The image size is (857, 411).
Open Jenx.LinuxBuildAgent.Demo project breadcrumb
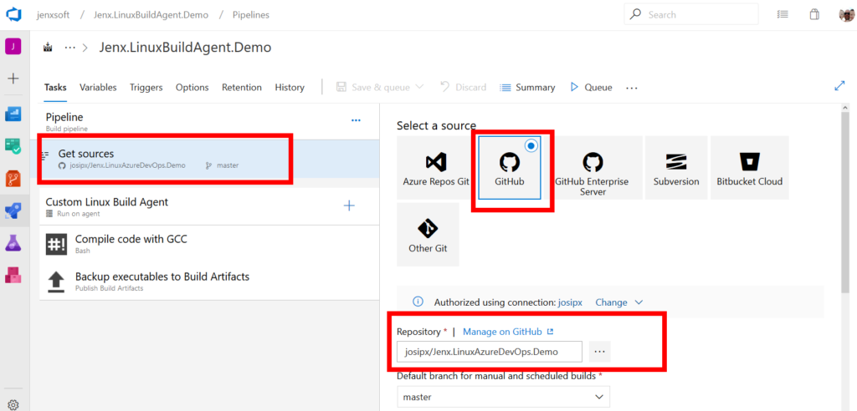tap(151, 15)
